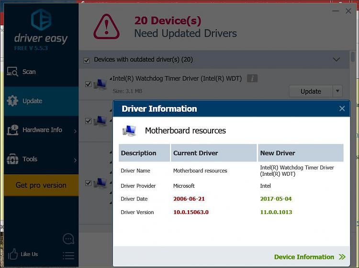Select current driver date 2006-06-21
The width and height of the screenshot is (359, 268).
point(189,199)
